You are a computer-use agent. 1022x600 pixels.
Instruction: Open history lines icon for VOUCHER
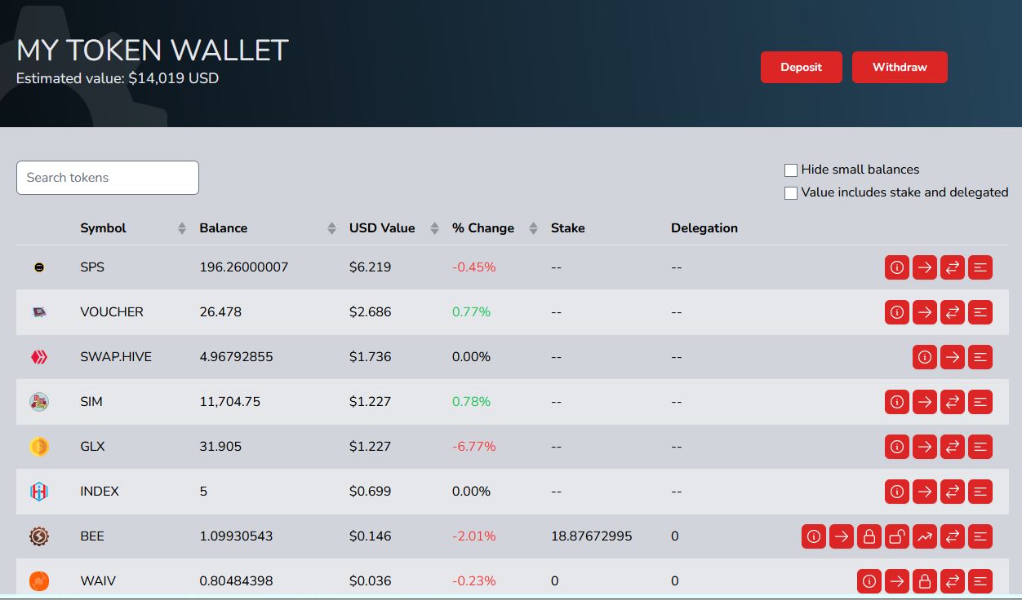point(980,312)
